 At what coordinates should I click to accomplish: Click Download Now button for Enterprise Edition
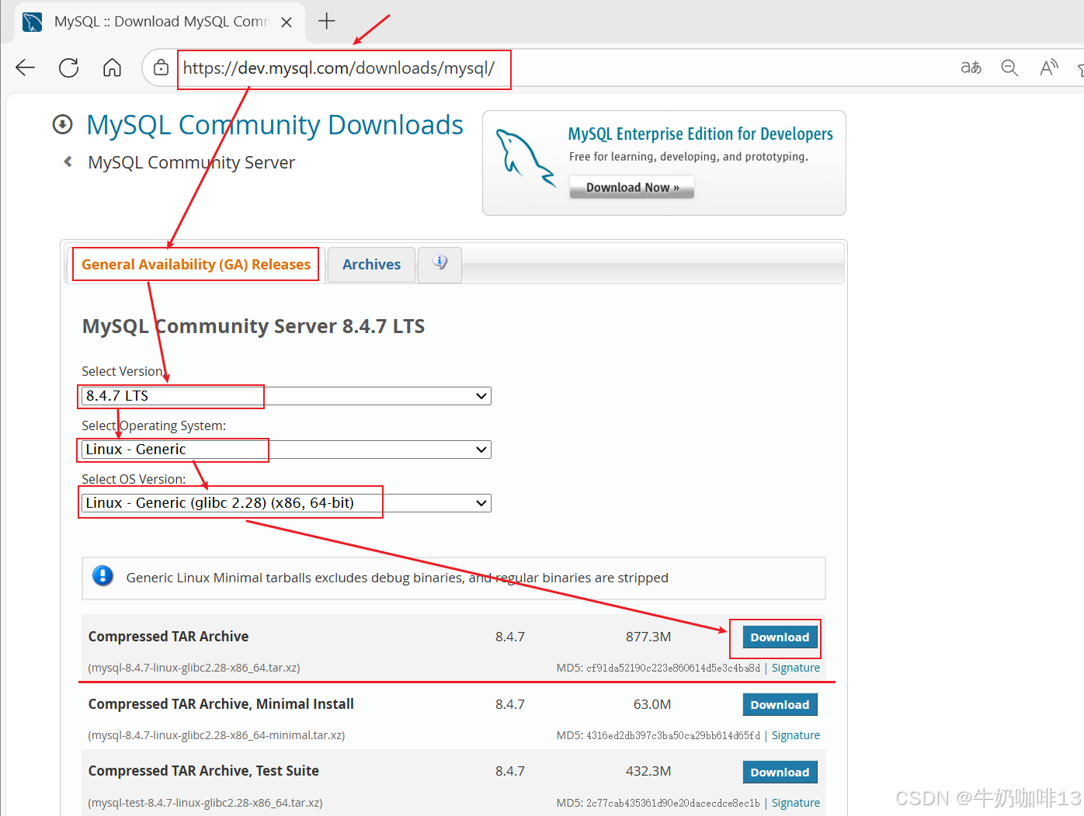pos(632,187)
